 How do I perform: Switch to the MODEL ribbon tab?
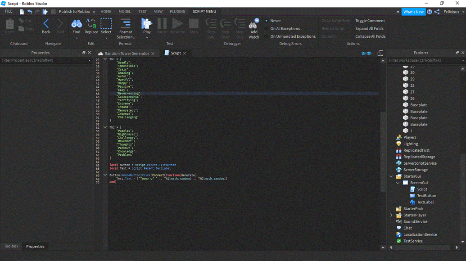coord(125,11)
